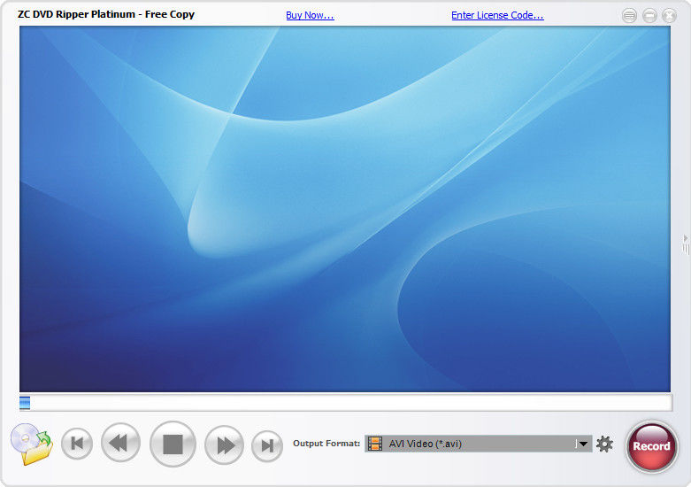
Task: Click the film strip format icon
Action: (x=375, y=444)
